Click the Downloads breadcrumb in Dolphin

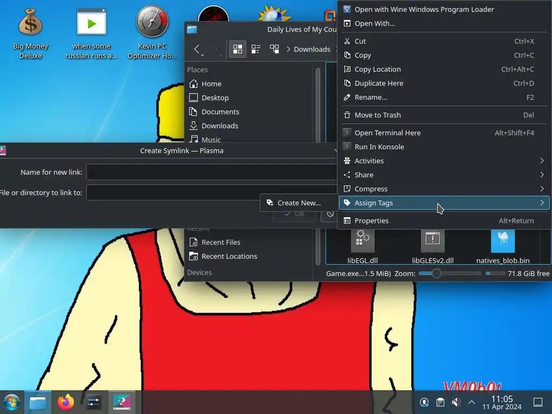point(312,49)
